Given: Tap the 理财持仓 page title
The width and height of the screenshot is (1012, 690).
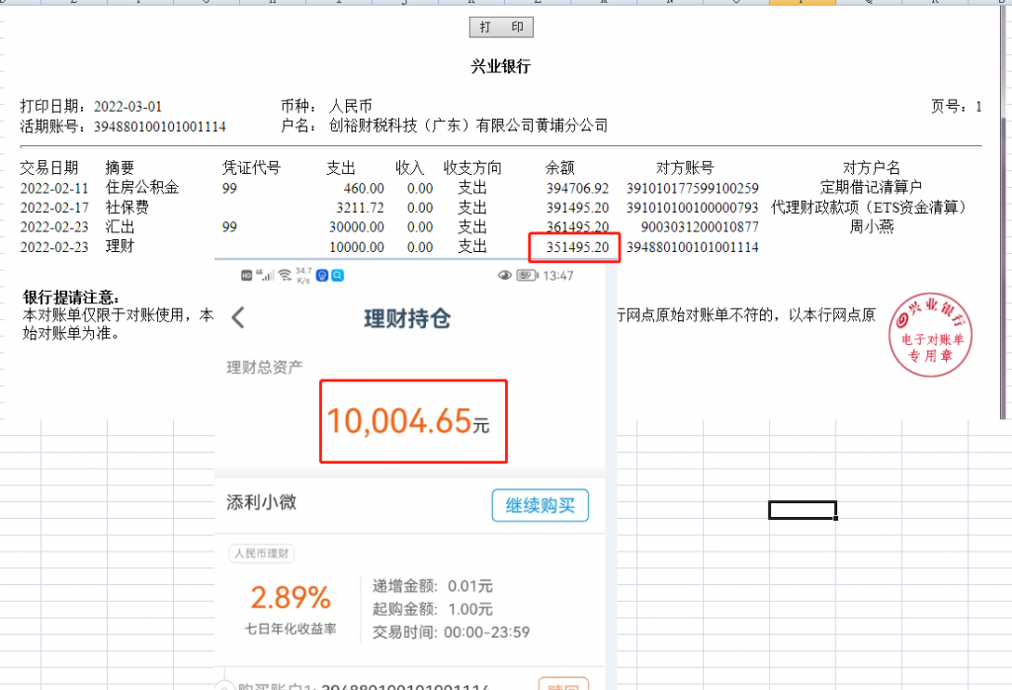Looking at the screenshot, I should [x=407, y=318].
